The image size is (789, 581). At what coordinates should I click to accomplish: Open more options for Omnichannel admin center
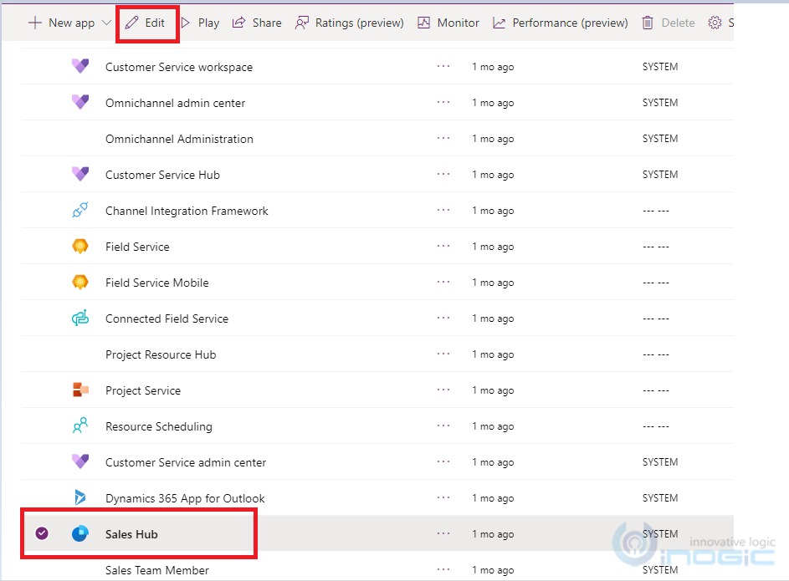click(x=443, y=103)
